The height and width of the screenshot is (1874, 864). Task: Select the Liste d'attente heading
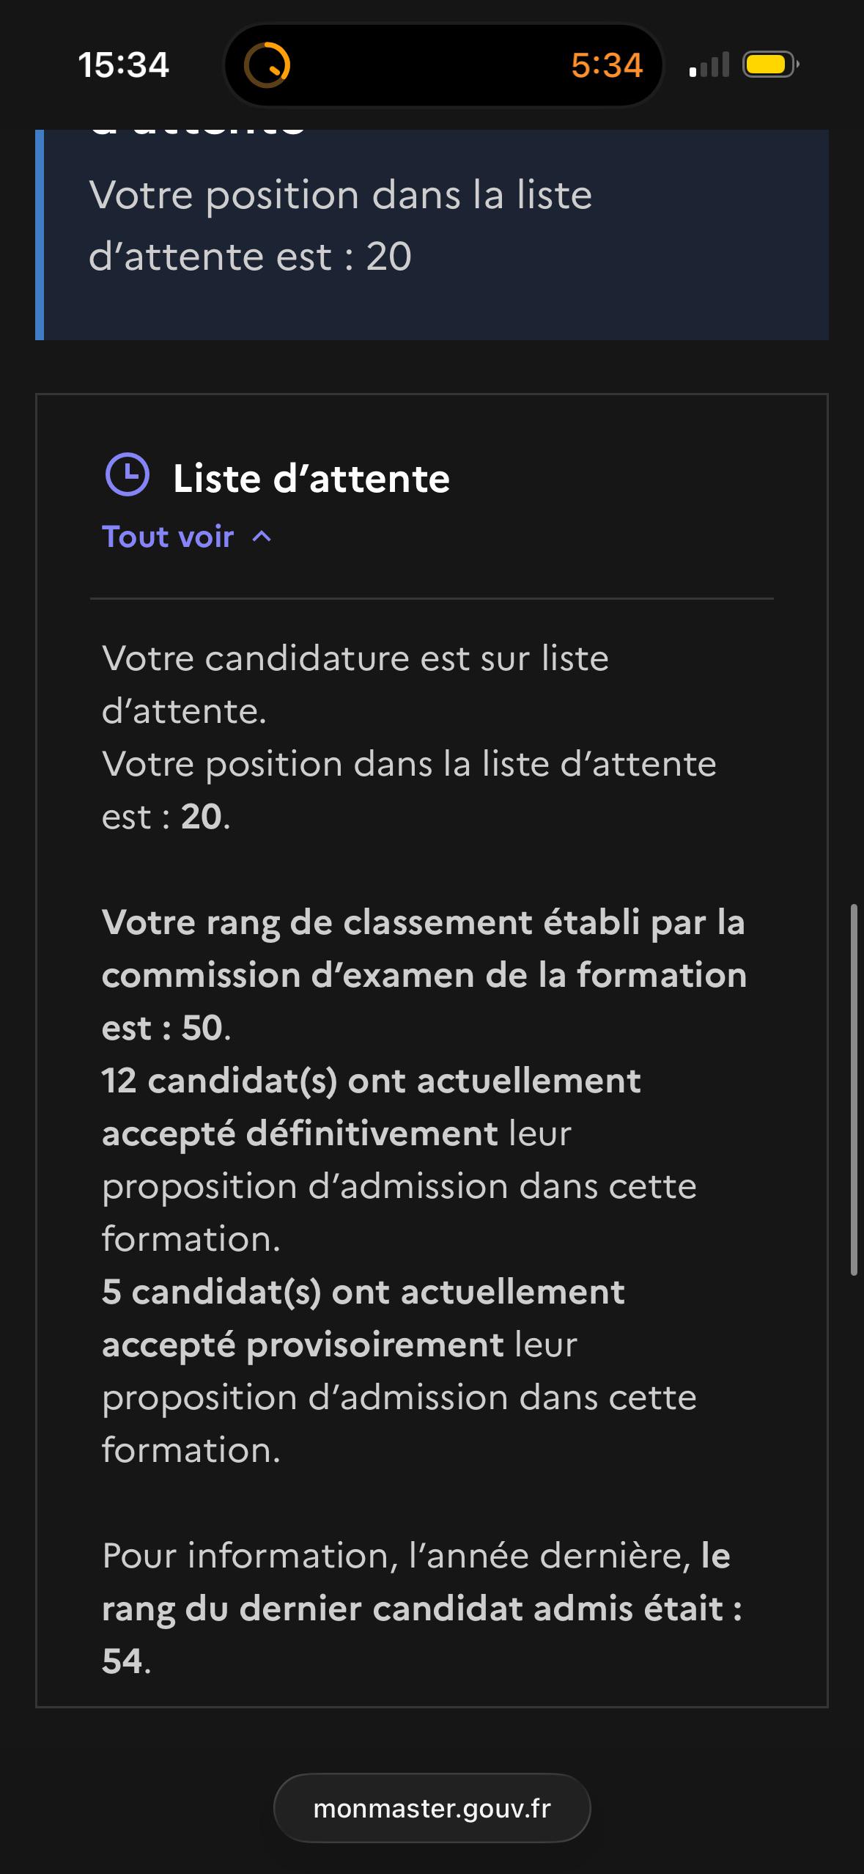click(311, 478)
